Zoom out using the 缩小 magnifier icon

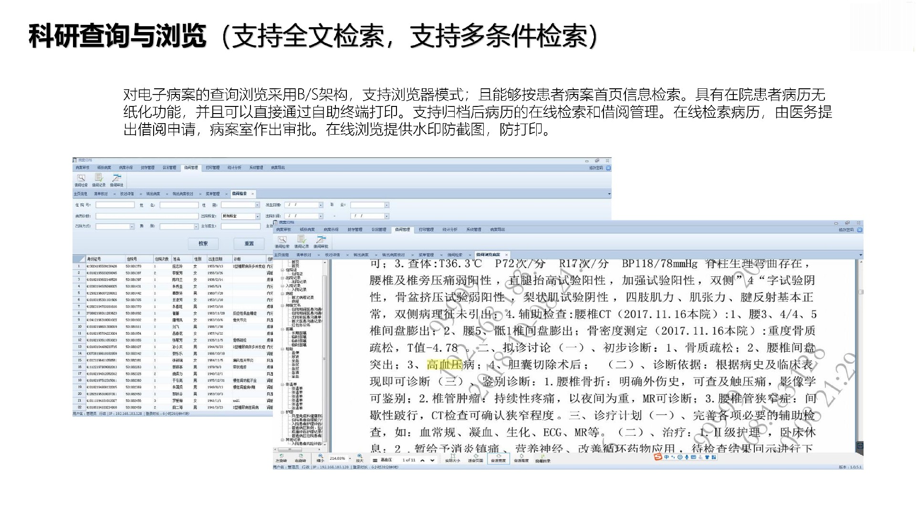pyautogui.click(x=320, y=458)
